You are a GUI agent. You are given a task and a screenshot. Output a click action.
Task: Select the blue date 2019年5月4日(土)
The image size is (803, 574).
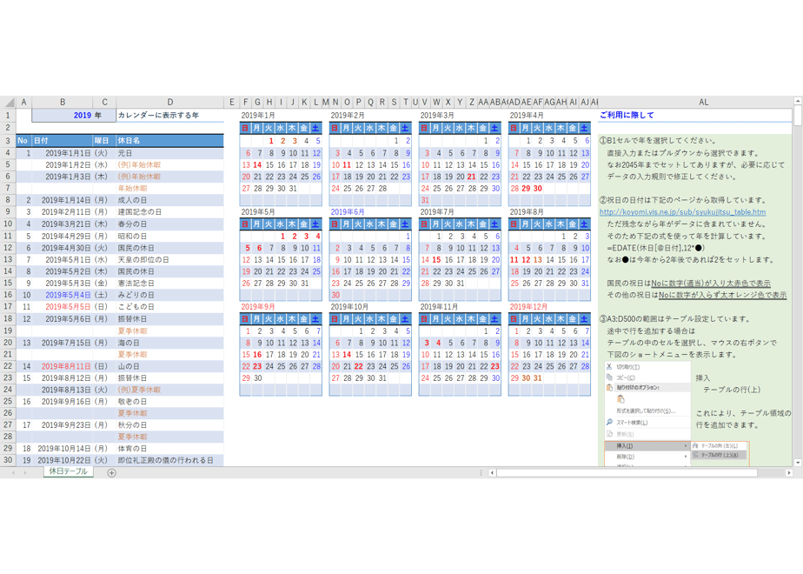point(63,295)
